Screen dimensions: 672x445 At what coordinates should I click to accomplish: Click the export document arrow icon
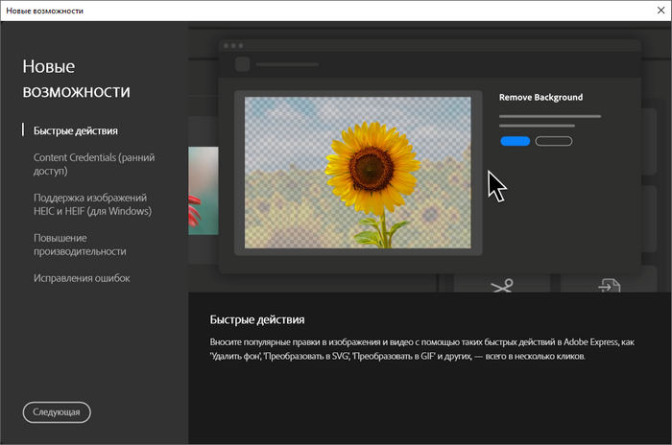(x=609, y=284)
